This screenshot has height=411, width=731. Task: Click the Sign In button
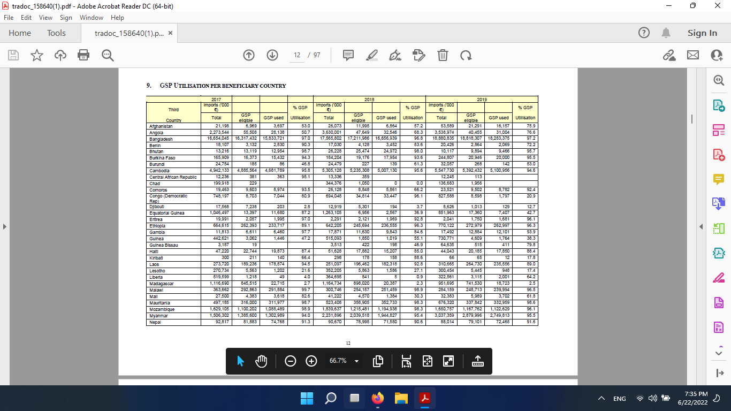(702, 33)
